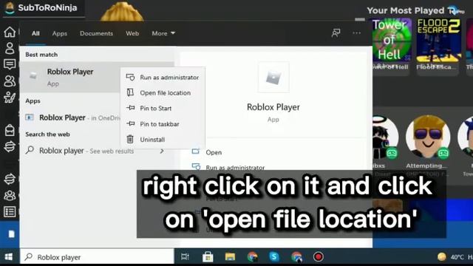Launch Microsoft Store from the taskbar

click(x=208, y=257)
